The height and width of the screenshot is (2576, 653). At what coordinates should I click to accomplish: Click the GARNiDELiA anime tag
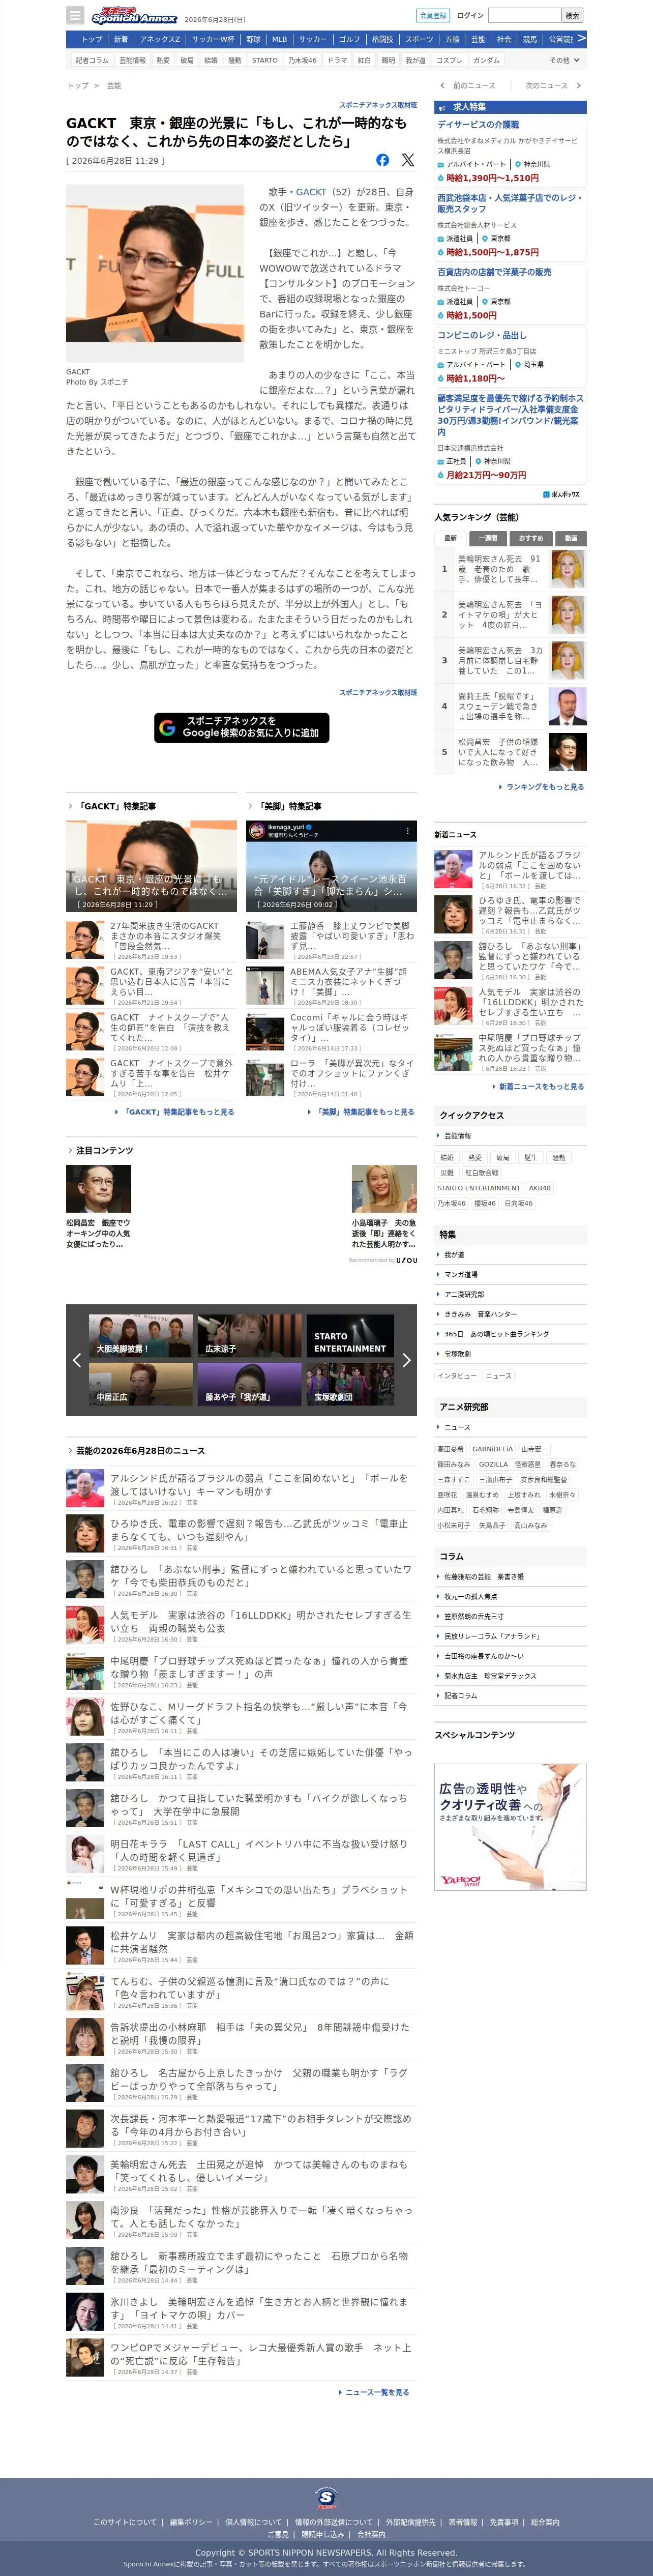click(492, 1449)
